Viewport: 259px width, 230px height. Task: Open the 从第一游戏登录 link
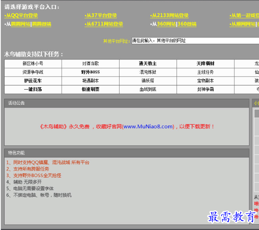[x=244, y=15]
